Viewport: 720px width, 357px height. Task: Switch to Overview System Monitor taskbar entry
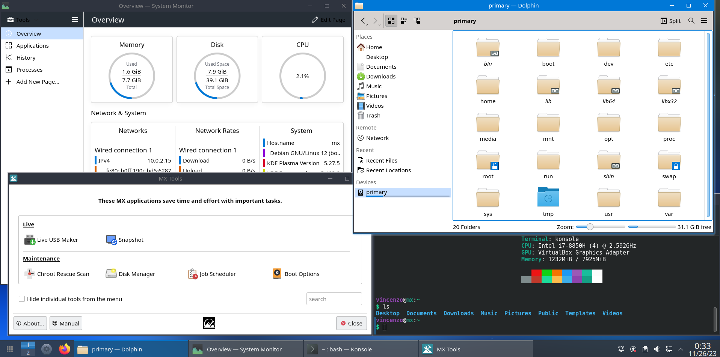[246, 349]
